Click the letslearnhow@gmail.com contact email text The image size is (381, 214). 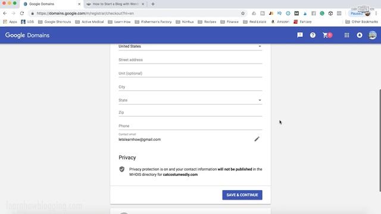pos(139,140)
